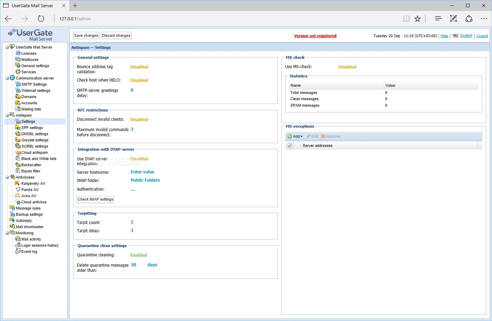
Task: Tick the MX-exceptions select-all checkbox
Action: [x=290, y=146]
